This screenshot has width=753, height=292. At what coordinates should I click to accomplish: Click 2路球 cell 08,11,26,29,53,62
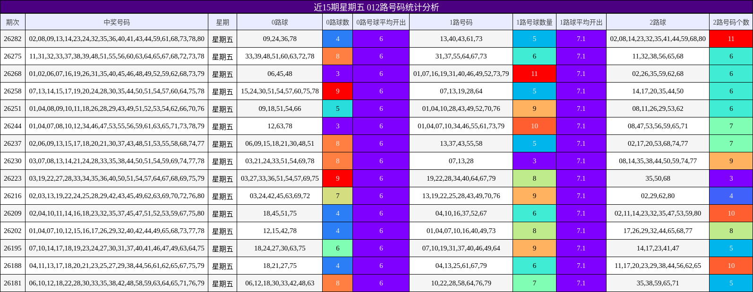[x=658, y=108]
